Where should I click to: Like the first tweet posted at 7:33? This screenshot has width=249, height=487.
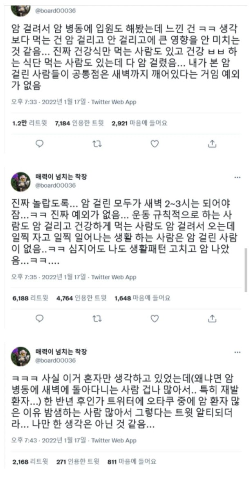pos(155,143)
